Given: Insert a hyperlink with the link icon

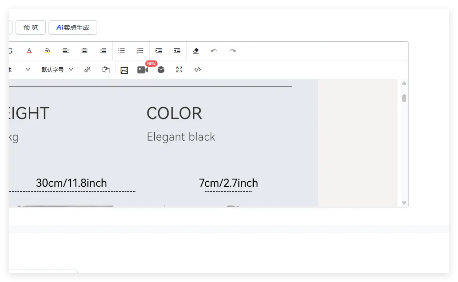Looking at the screenshot, I should pos(87,70).
